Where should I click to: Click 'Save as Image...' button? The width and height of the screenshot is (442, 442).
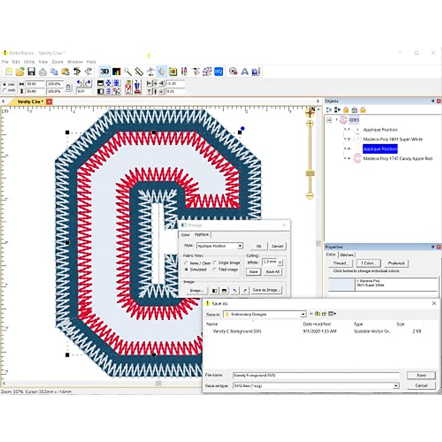tap(266, 290)
